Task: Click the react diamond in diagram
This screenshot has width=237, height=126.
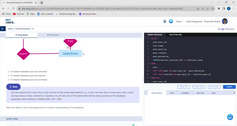Action: tap(23, 54)
